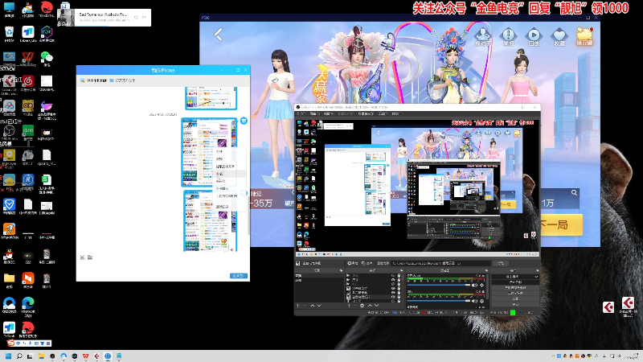Expand the streaming mode dropdown in OBS Controls
Screen dimensions: 643x362
pos(515,277)
